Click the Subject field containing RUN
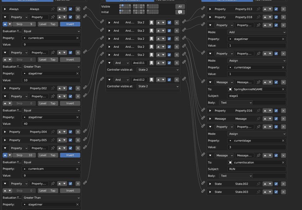Screen dimensions: 302x210 256,169
